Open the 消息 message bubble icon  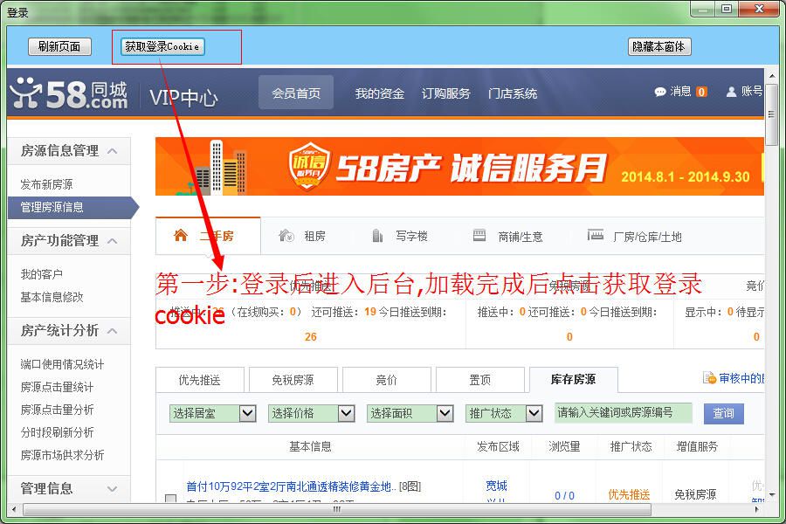(x=660, y=92)
